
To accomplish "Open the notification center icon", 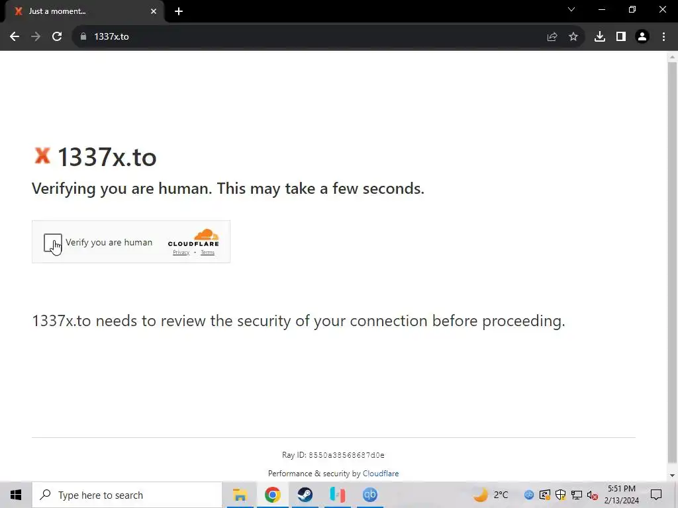I will point(656,495).
